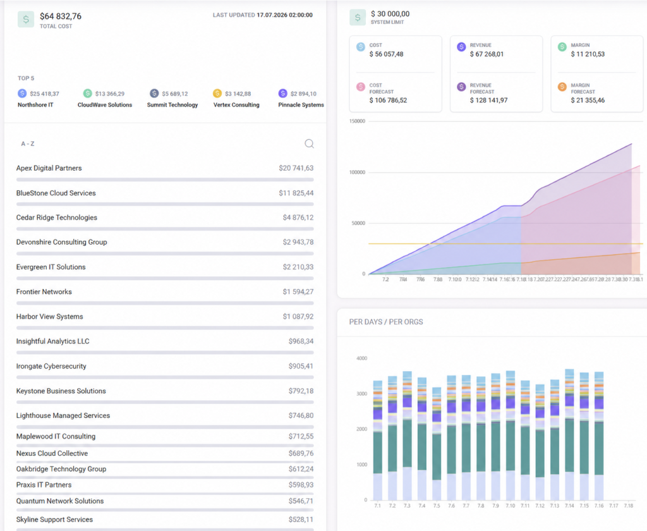Click the green dollar icon for CloudWave Solutions
The height and width of the screenshot is (531, 647).
pos(87,94)
